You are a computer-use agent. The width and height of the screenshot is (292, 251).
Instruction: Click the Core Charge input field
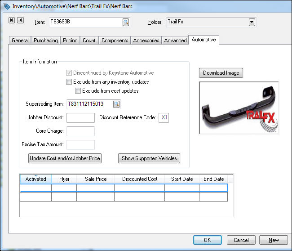(80, 131)
